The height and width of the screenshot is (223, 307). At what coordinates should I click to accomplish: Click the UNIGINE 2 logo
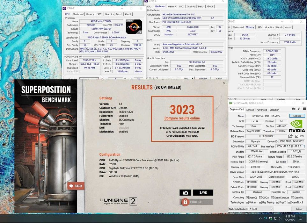pos(119,201)
